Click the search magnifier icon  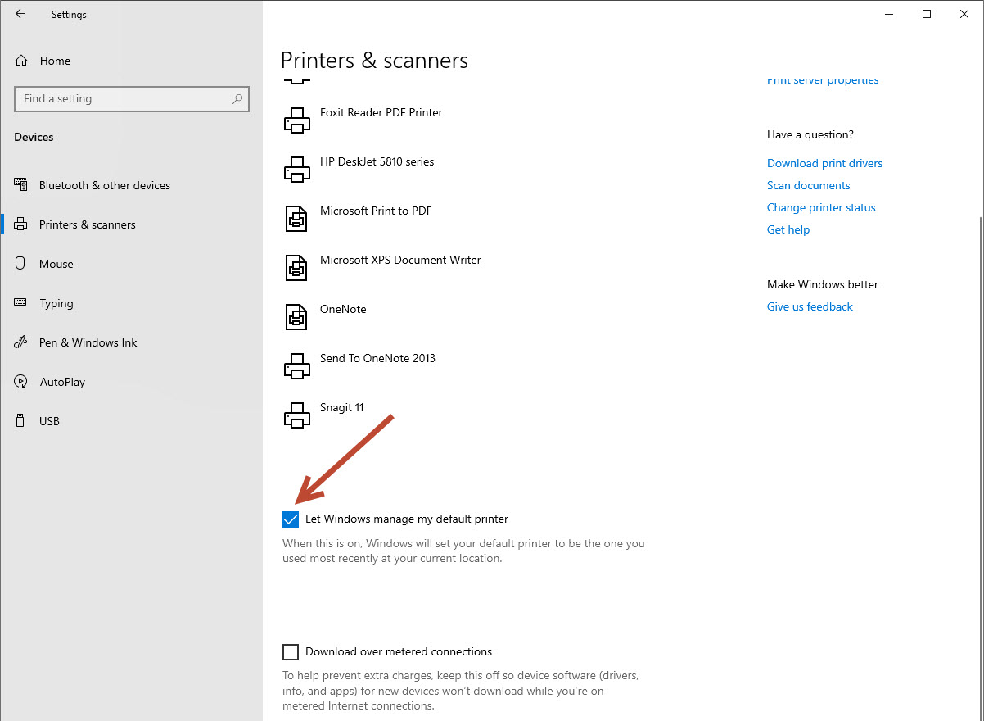(237, 98)
